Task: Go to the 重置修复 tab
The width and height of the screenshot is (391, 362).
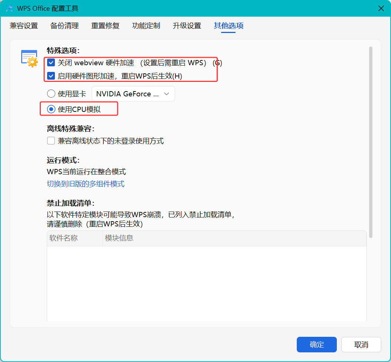Action: pos(105,26)
